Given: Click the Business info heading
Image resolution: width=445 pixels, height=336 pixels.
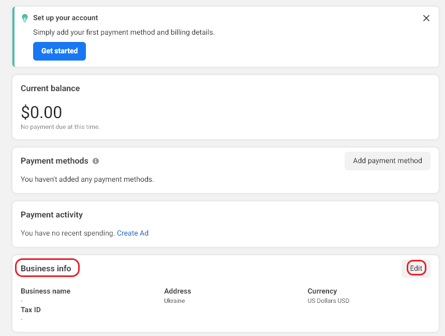Looking at the screenshot, I should click(x=46, y=268).
